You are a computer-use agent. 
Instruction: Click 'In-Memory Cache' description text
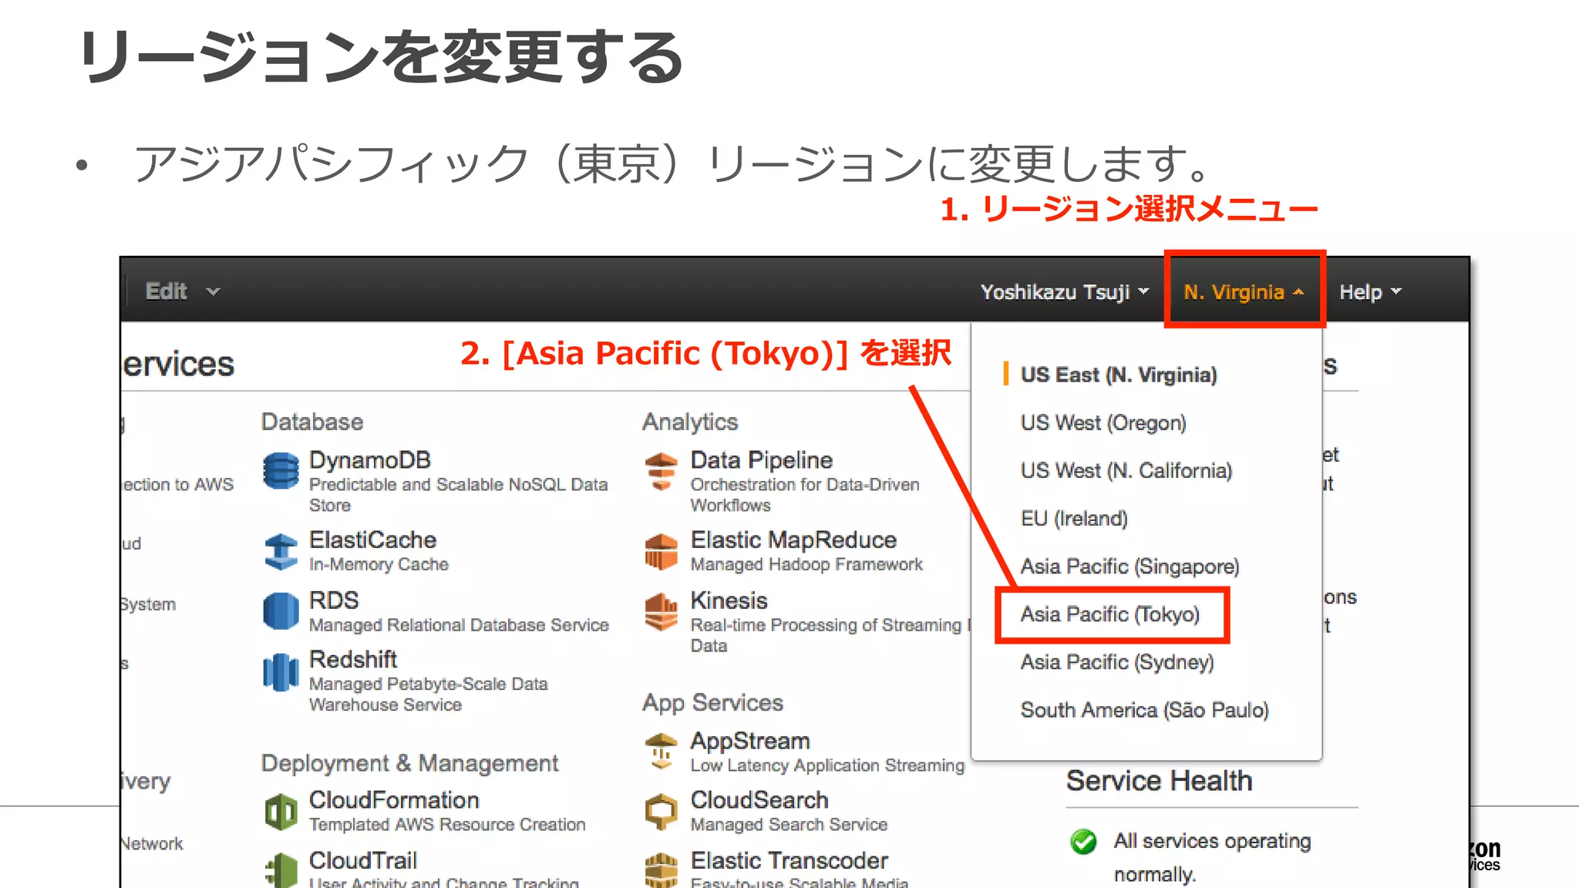tap(379, 564)
